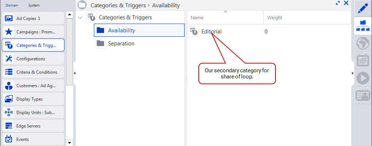The image size is (372, 146).
Task: Collapse the Categories & Triggers tree node
Action: tap(80, 17)
